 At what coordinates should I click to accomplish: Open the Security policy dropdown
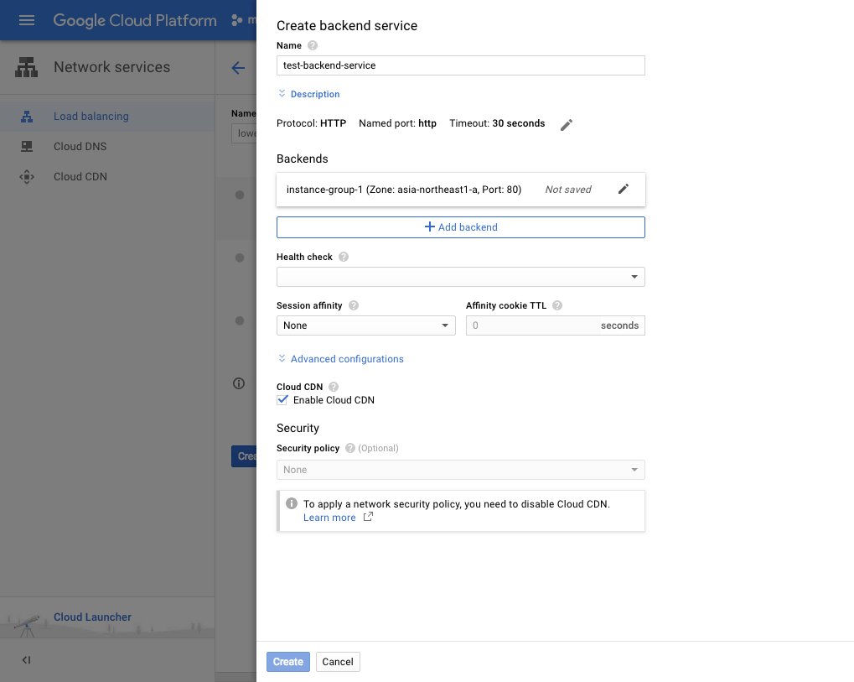pyautogui.click(x=461, y=470)
